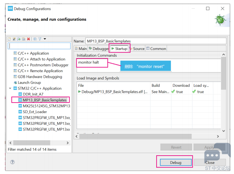This screenshot has width=234, height=174.
Task: Select STM32 C/C++ Application category
Action: coord(40,88)
